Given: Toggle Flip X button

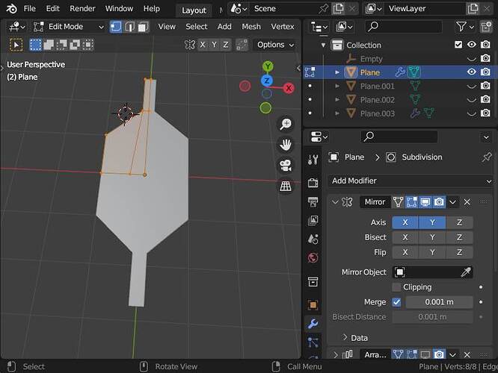Looking at the screenshot, I should click(x=405, y=253).
